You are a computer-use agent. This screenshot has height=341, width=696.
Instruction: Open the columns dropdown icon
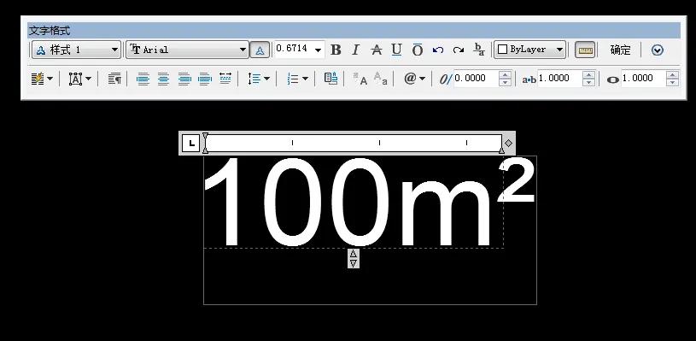tap(42, 79)
